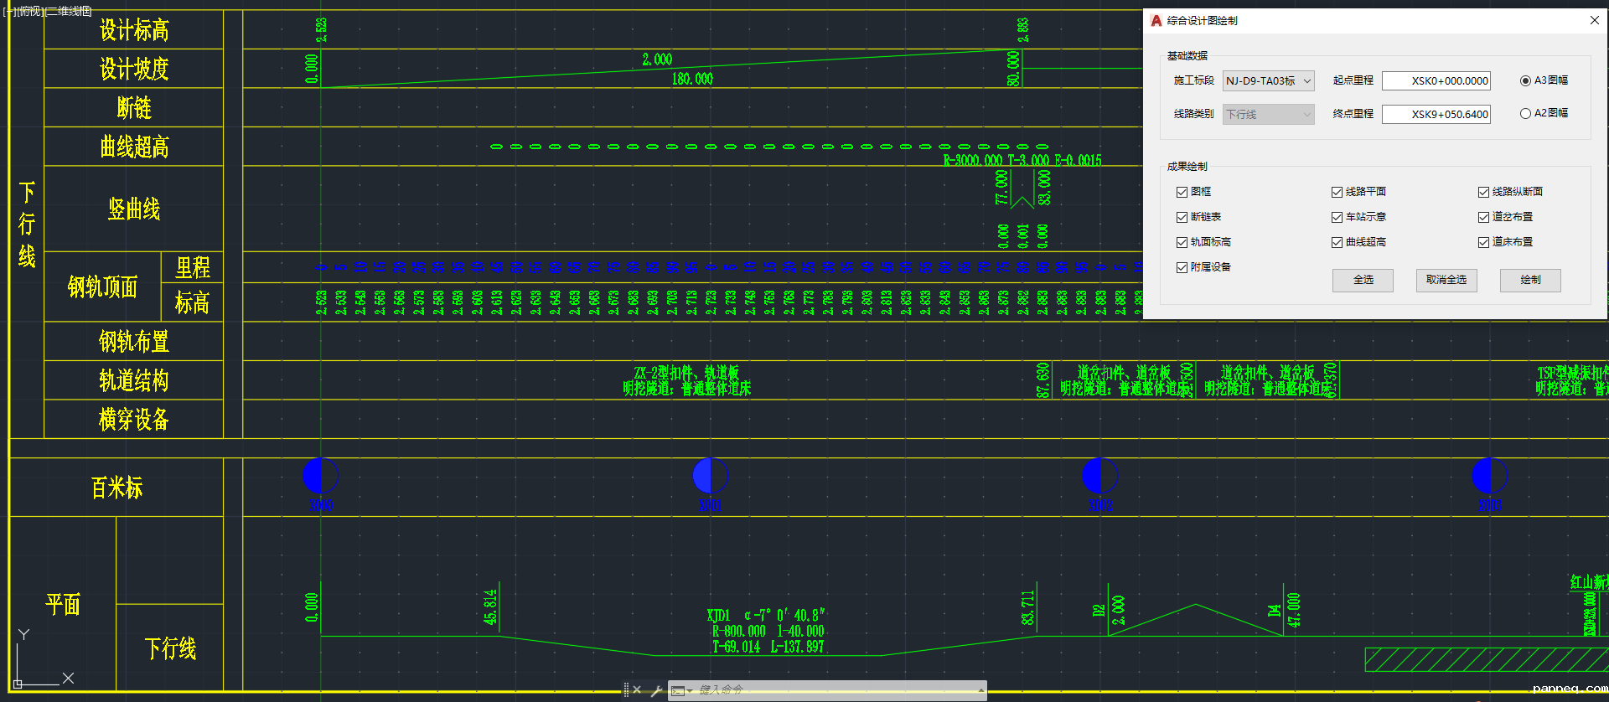Click the 起点里程 input field
The image size is (1609, 702).
click(x=1436, y=81)
